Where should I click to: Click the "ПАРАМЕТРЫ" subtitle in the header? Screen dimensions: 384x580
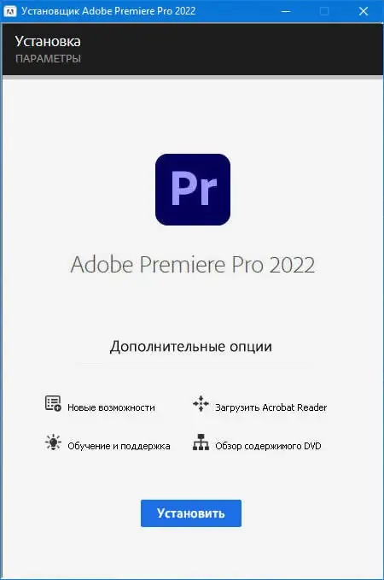pos(48,59)
